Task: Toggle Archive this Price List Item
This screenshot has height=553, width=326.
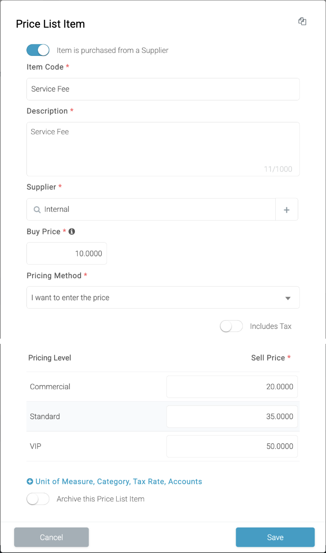Action: (x=38, y=499)
